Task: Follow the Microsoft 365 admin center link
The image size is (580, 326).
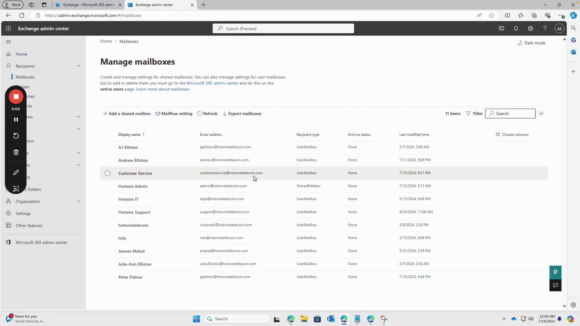Action: pyautogui.click(x=213, y=83)
